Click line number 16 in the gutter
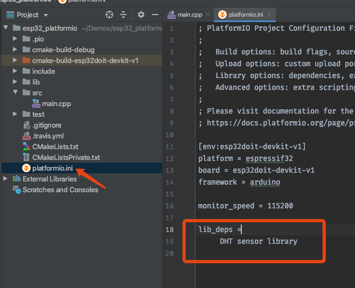This screenshot has height=288, width=355. pos(170,206)
